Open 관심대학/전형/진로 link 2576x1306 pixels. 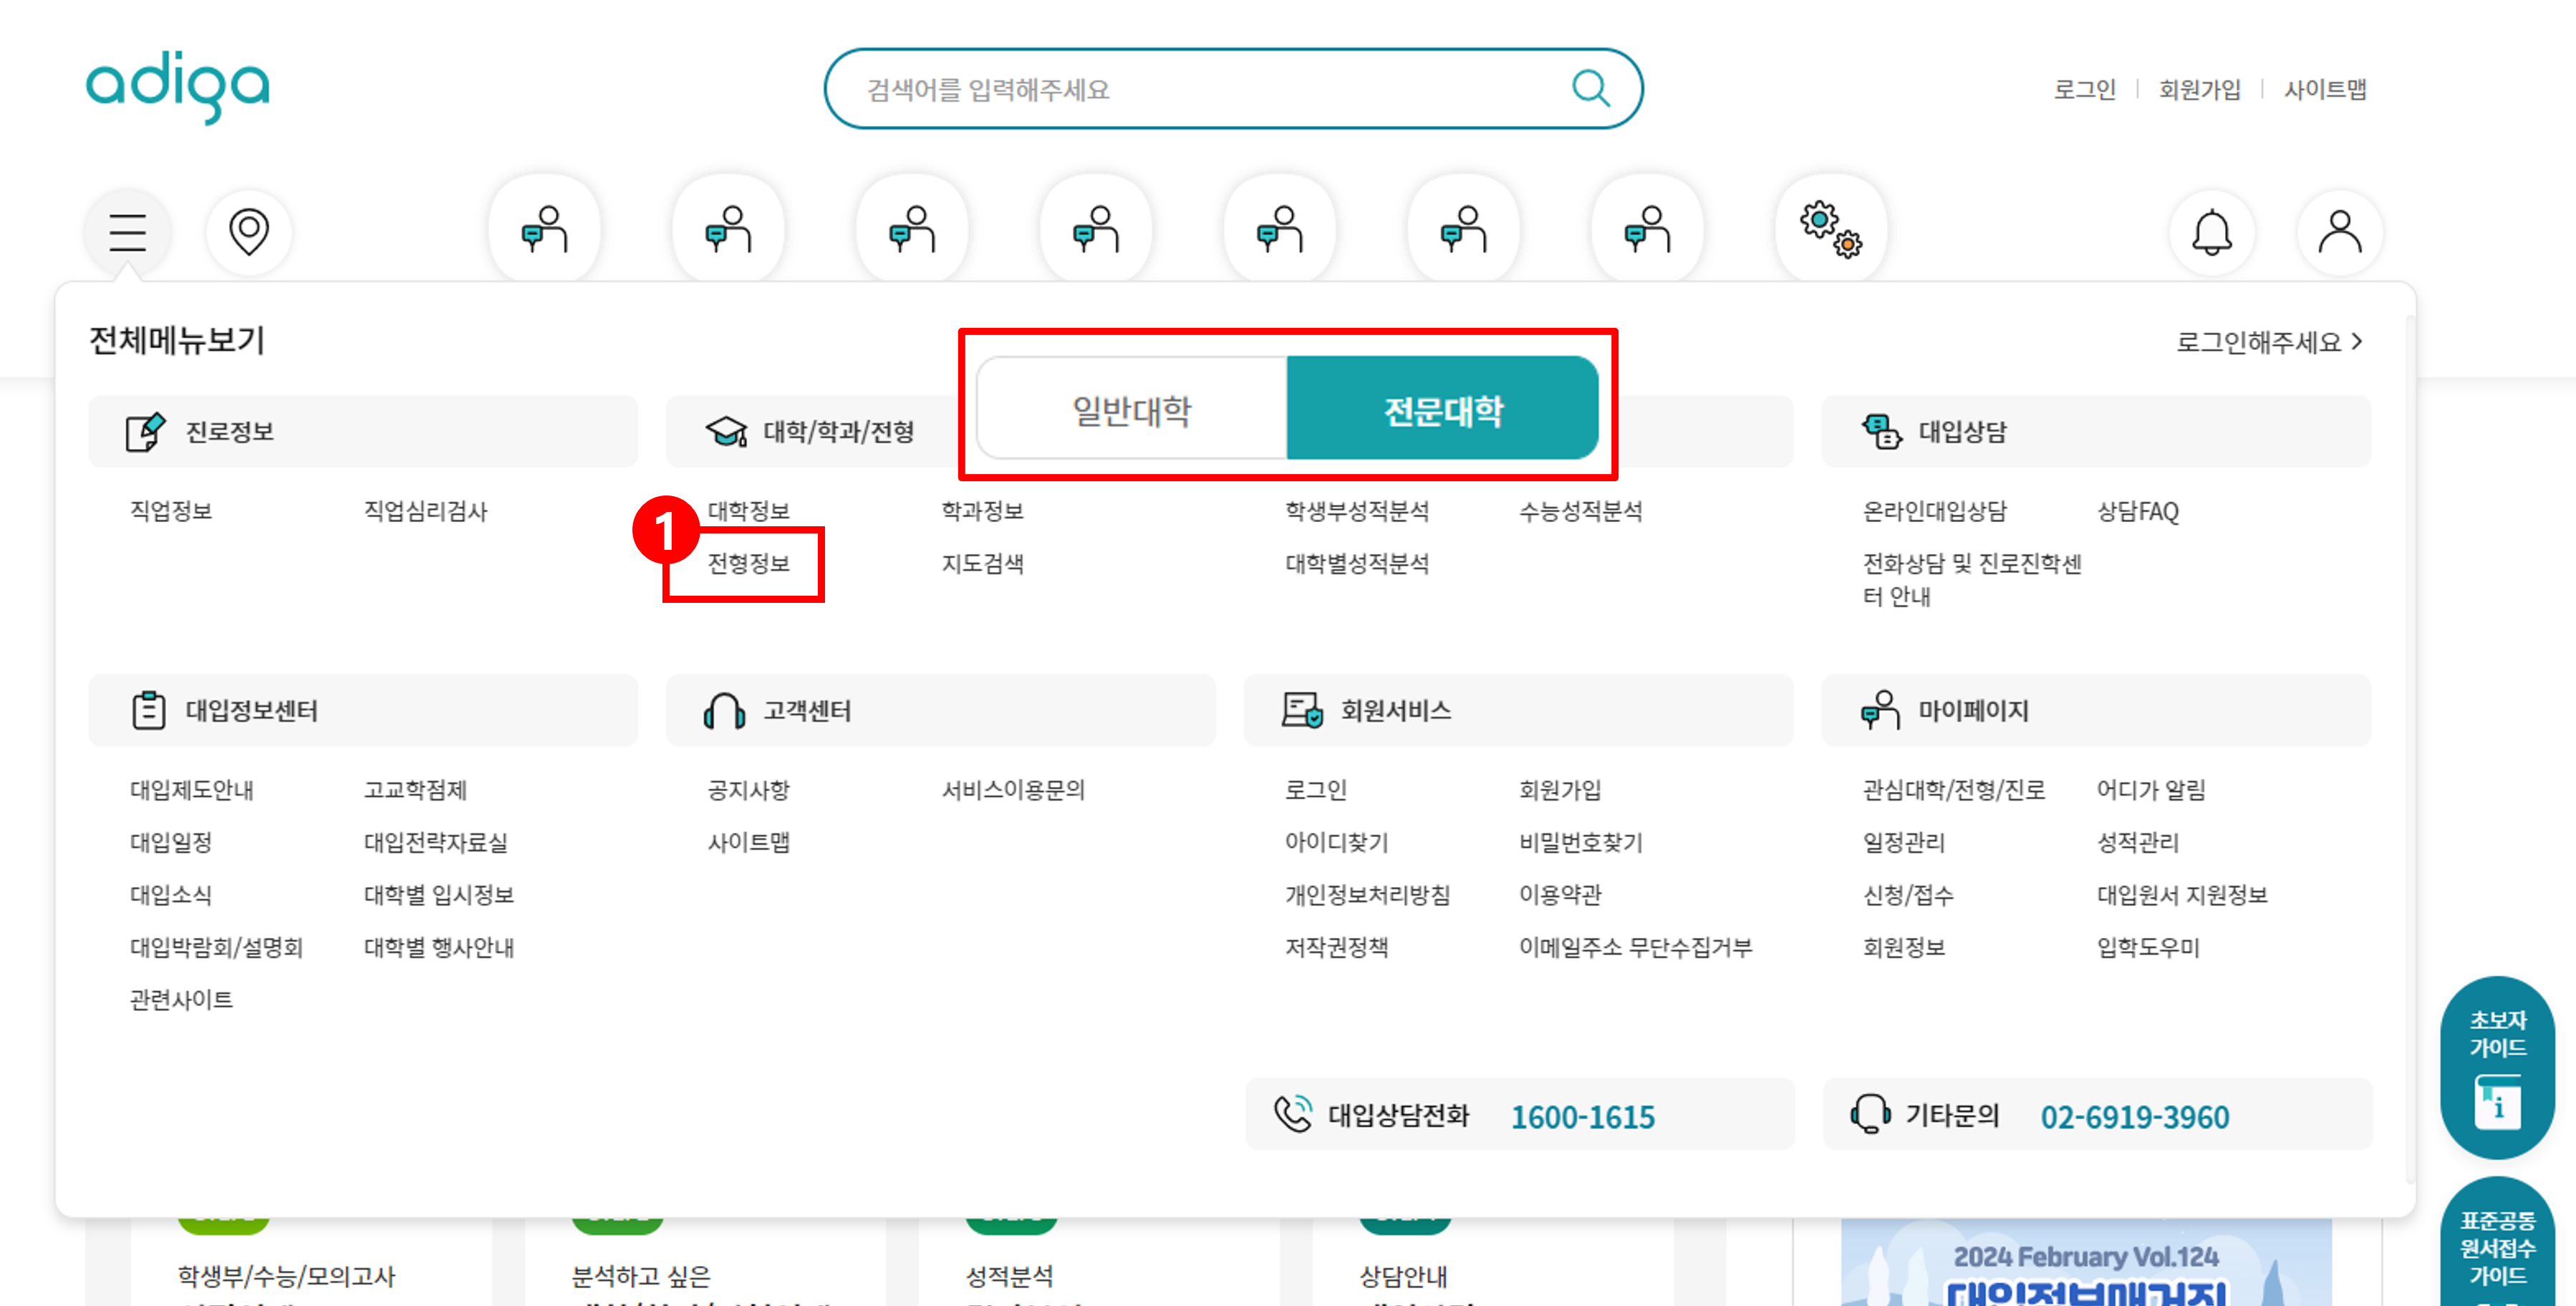coord(1954,790)
